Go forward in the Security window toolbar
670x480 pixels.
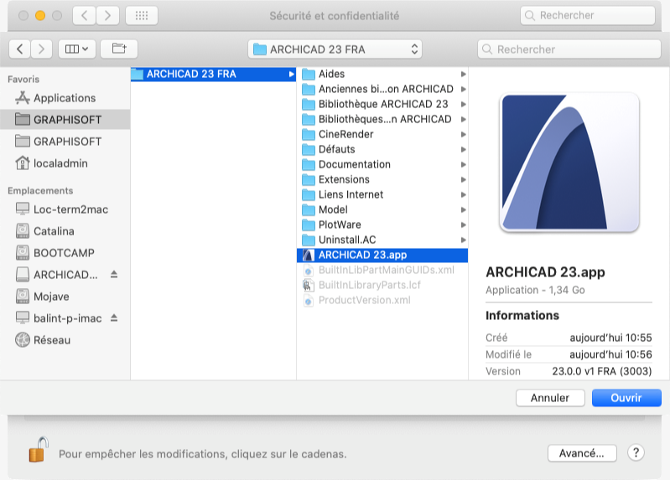click(107, 16)
